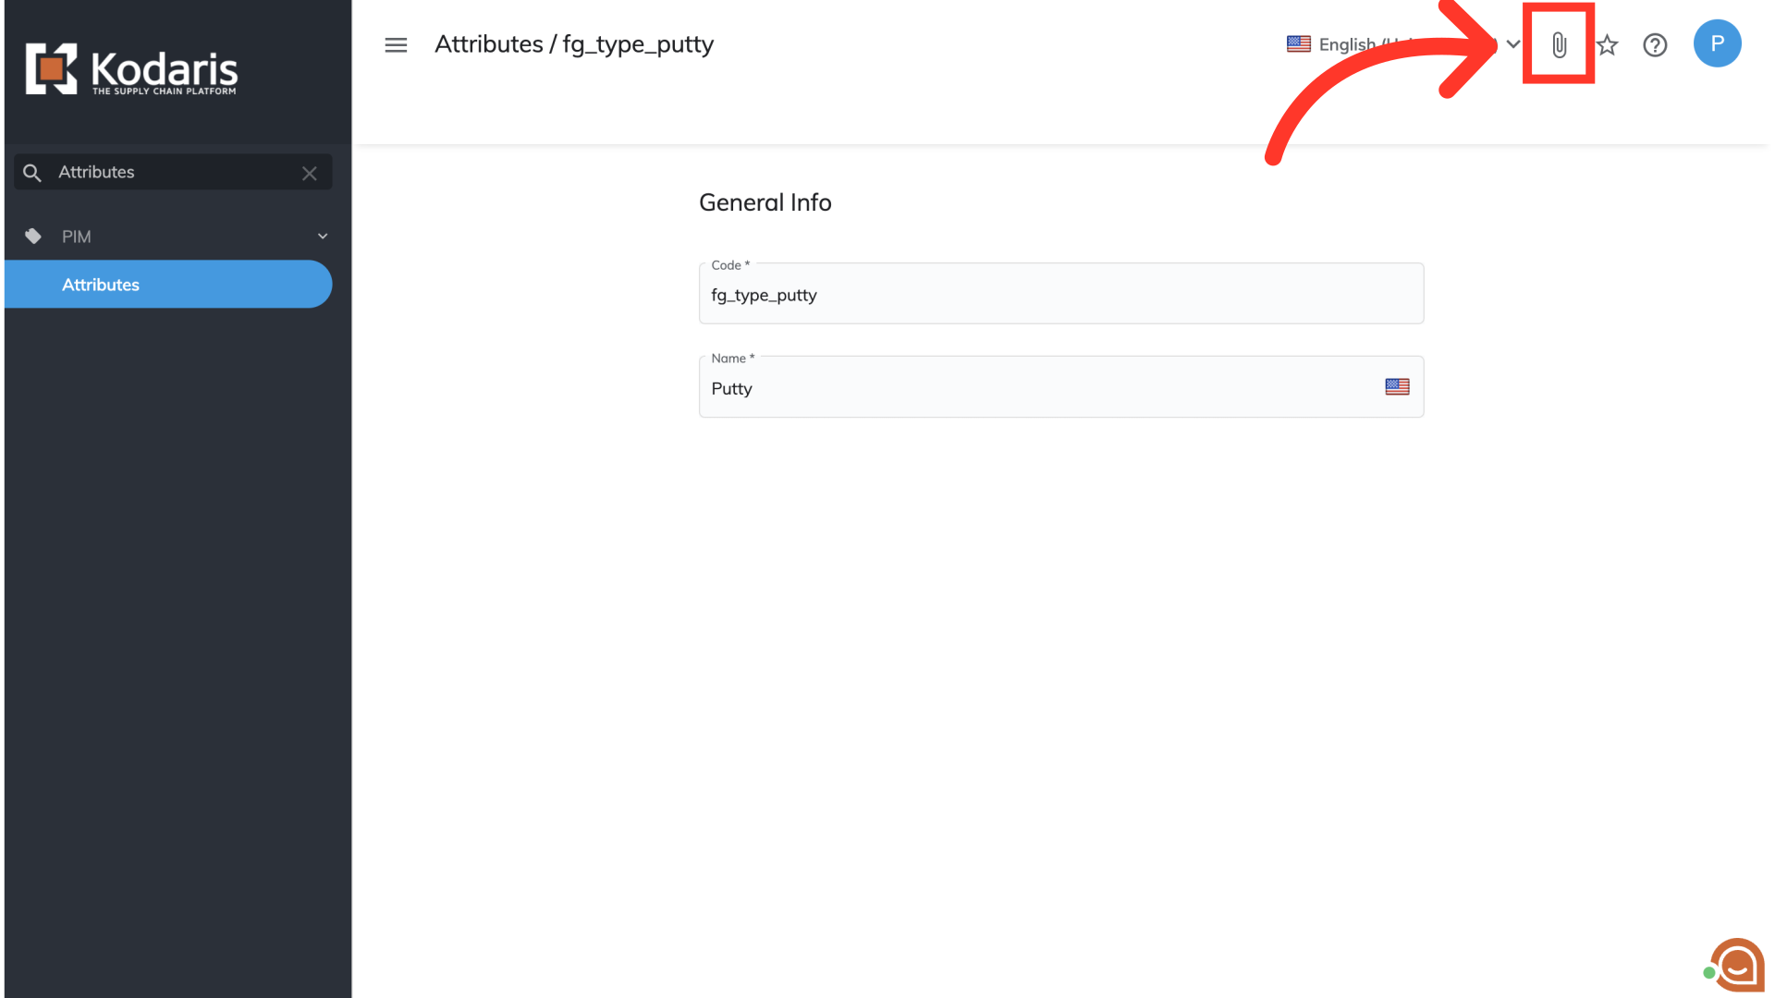Click the magnifying glass search icon
This screenshot has height=998, width=1775.
point(32,173)
